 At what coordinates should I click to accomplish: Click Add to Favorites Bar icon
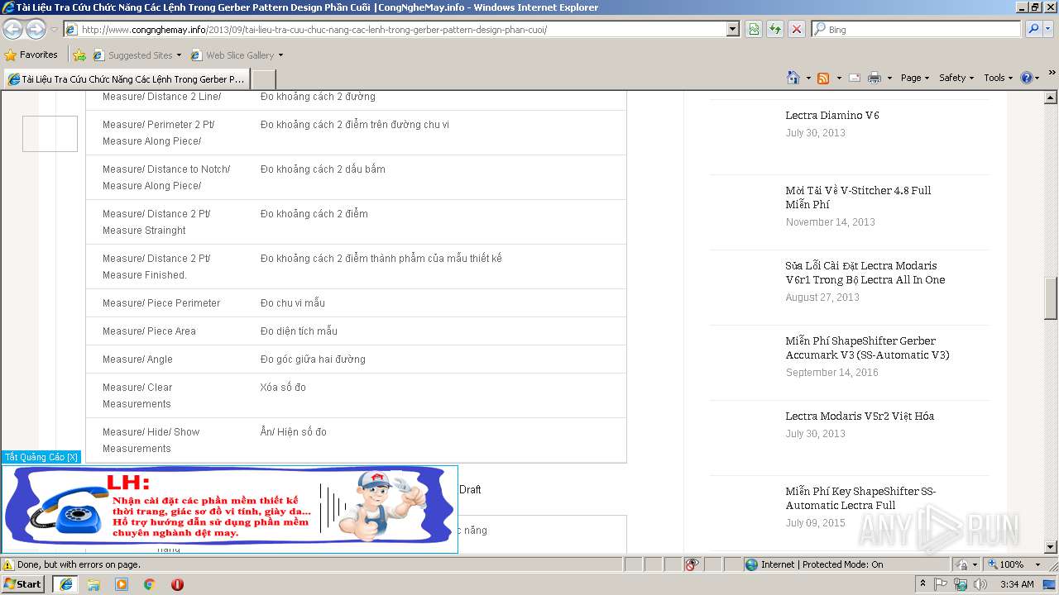[79, 55]
